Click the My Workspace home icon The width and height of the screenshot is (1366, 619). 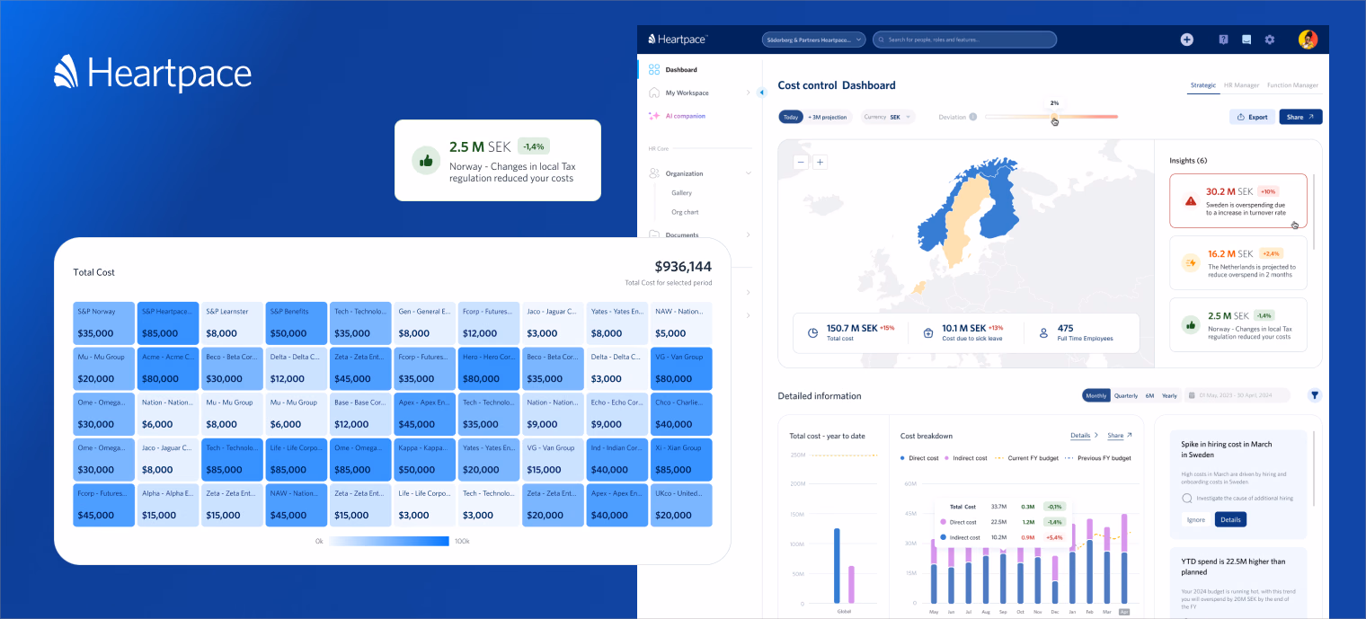[x=654, y=93]
